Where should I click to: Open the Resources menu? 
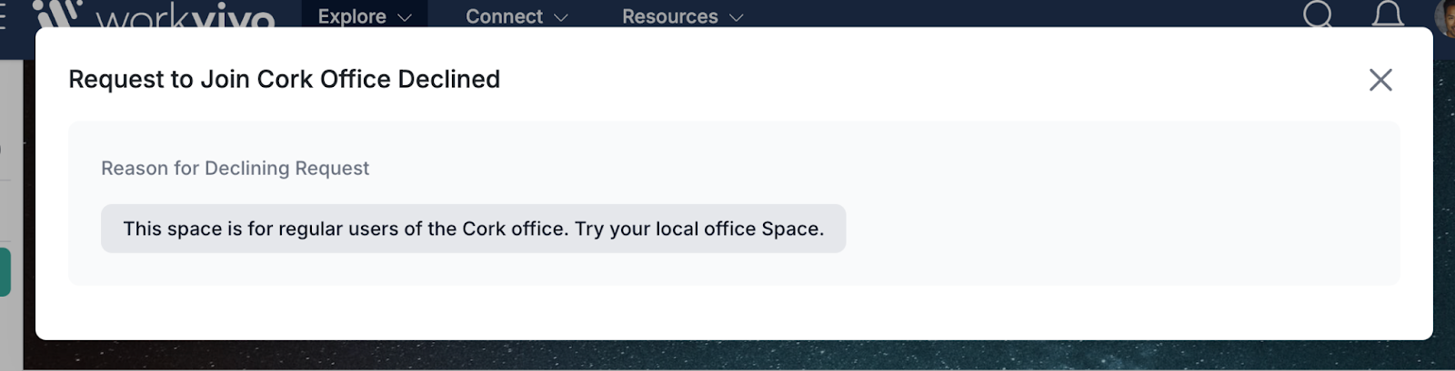[x=682, y=16]
